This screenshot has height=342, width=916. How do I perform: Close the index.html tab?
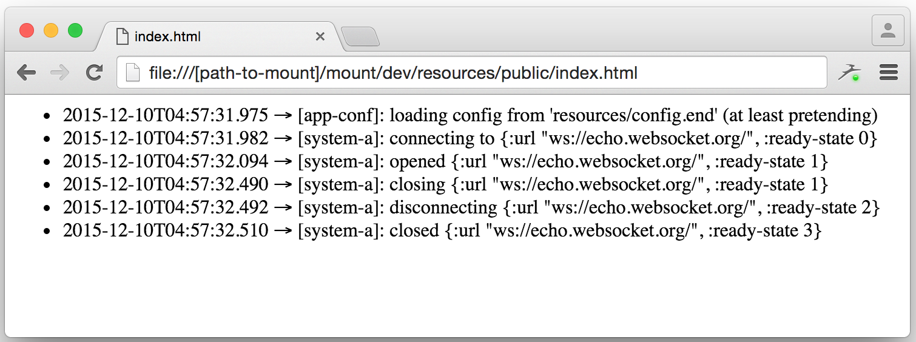[x=320, y=36]
